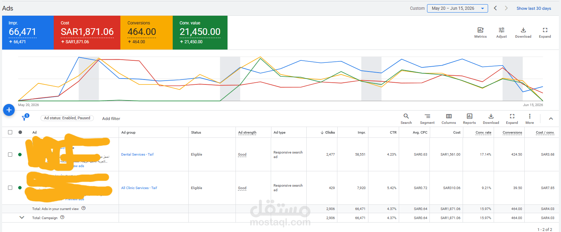561x232 pixels.
Task: Sort by the CTR column header
Action: click(x=393, y=133)
